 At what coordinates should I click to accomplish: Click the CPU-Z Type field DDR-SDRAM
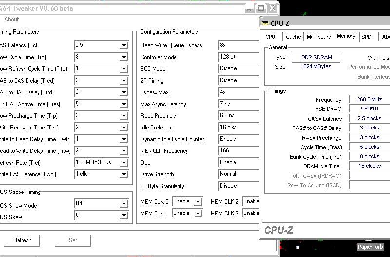316,57
